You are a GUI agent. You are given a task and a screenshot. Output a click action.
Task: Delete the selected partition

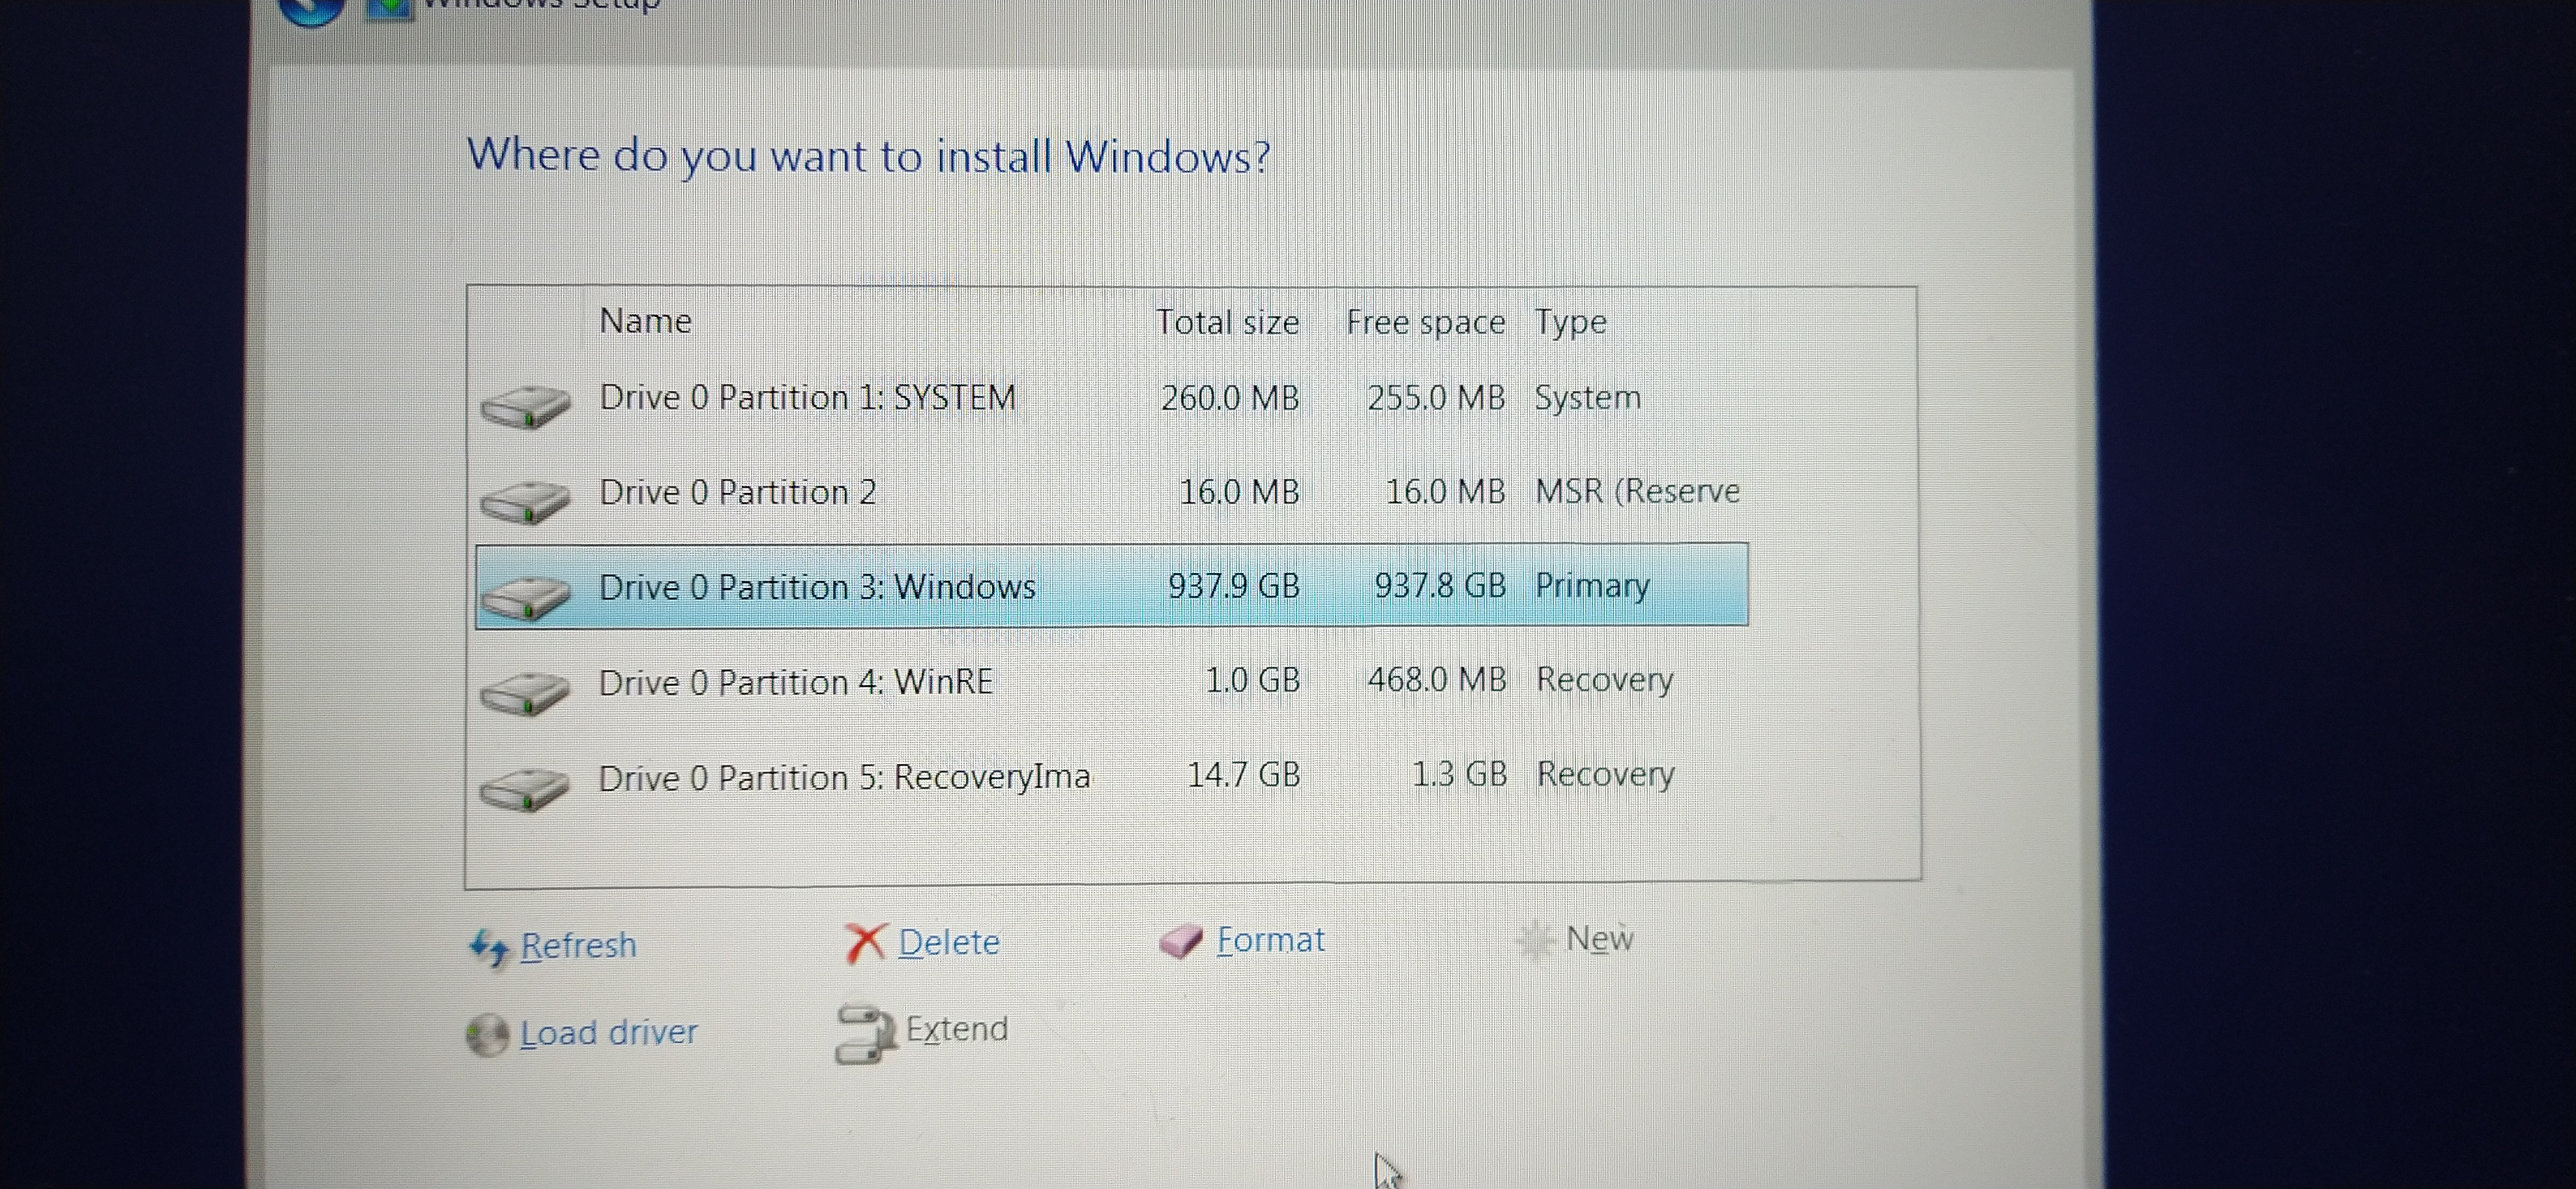click(947, 942)
